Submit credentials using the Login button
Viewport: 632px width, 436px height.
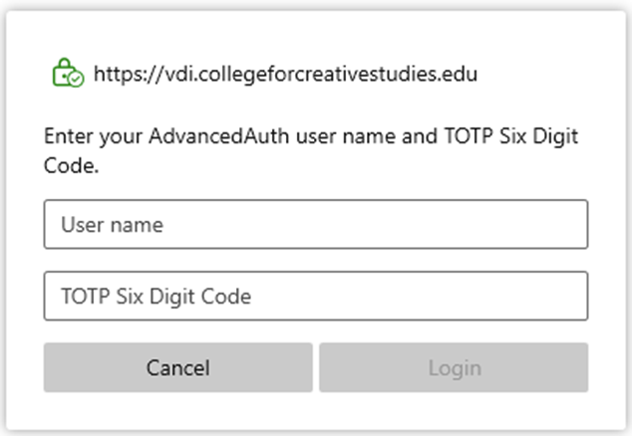coord(454,367)
